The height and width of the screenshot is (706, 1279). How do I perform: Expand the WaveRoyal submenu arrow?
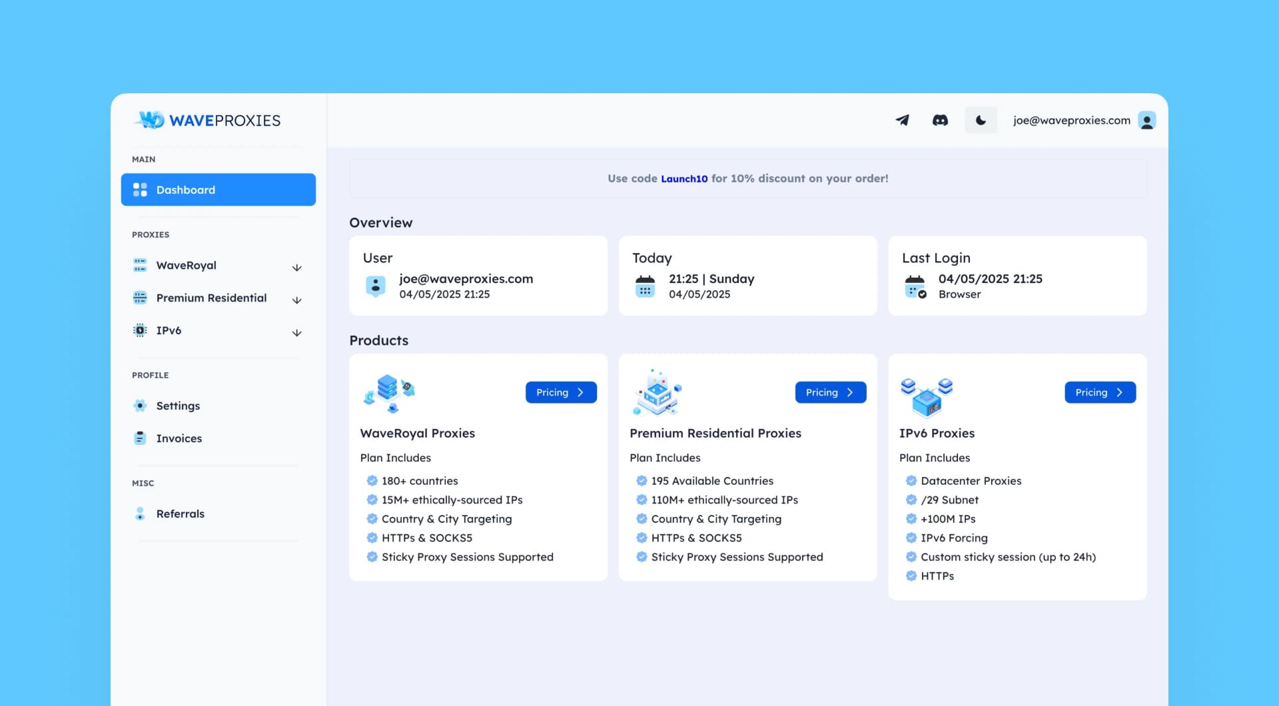pyautogui.click(x=297, y=267)
